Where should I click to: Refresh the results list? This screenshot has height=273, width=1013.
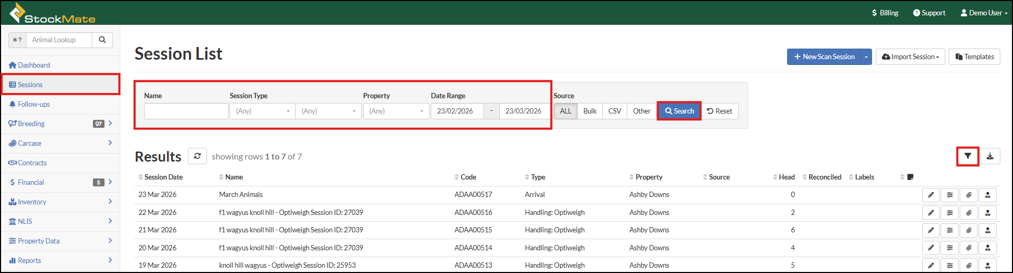[197, 156]
